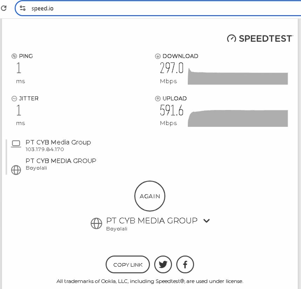Image resolution: width=301 pixels, height=289 pixels.
Task: Click globe icon near server selector
Action: pos(96,223)
